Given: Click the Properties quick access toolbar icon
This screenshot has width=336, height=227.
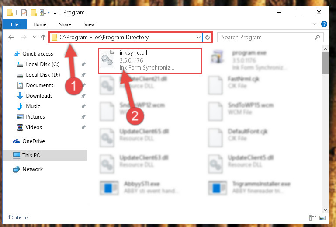Looking at the screenshot, I should pos(24,13).
